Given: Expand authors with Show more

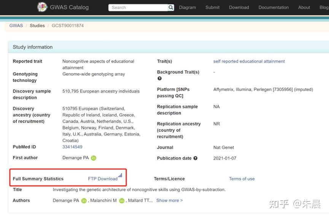Looking at the screenshot, I should click(169, 200).
